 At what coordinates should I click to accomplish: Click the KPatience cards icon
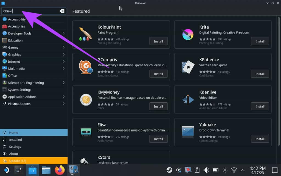click(x=188, y=67)
